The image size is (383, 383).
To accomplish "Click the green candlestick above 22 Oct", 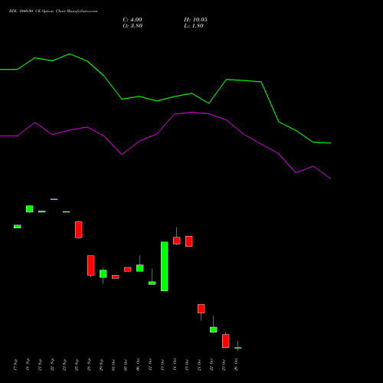I will 214,329.
